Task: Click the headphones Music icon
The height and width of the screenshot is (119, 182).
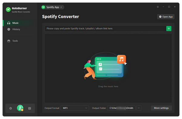Action: [x=9, y=23]
